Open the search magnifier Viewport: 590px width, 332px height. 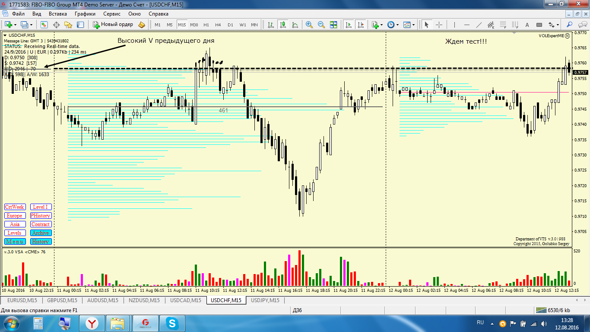point(570,25)
